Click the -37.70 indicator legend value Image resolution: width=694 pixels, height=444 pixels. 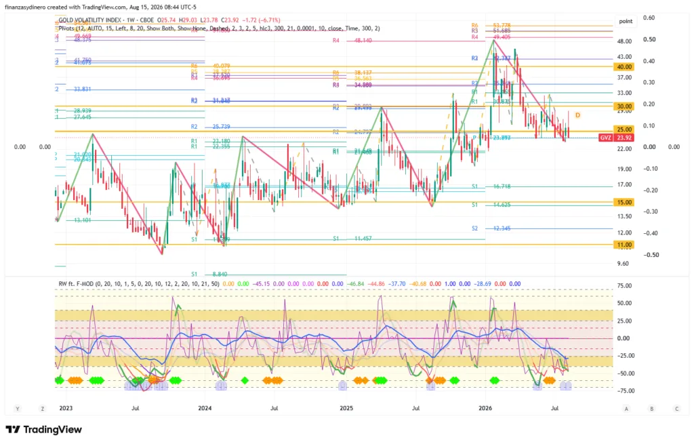(x=397, y=284)
